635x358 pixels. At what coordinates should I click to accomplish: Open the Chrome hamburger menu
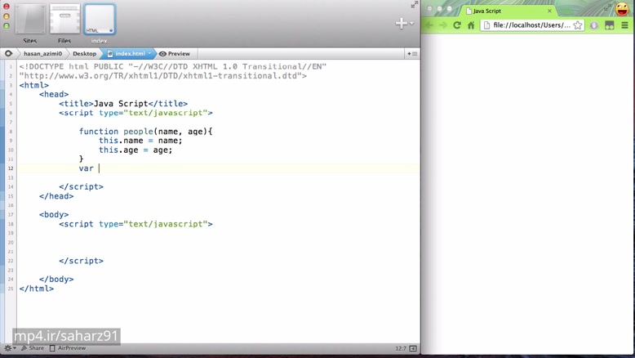(x=624, y=25)
